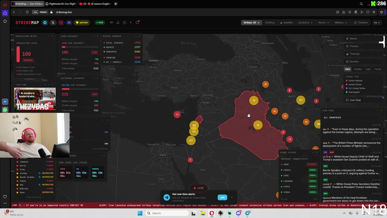Open chat bubble icon with red dot

[x=137, y=22]
